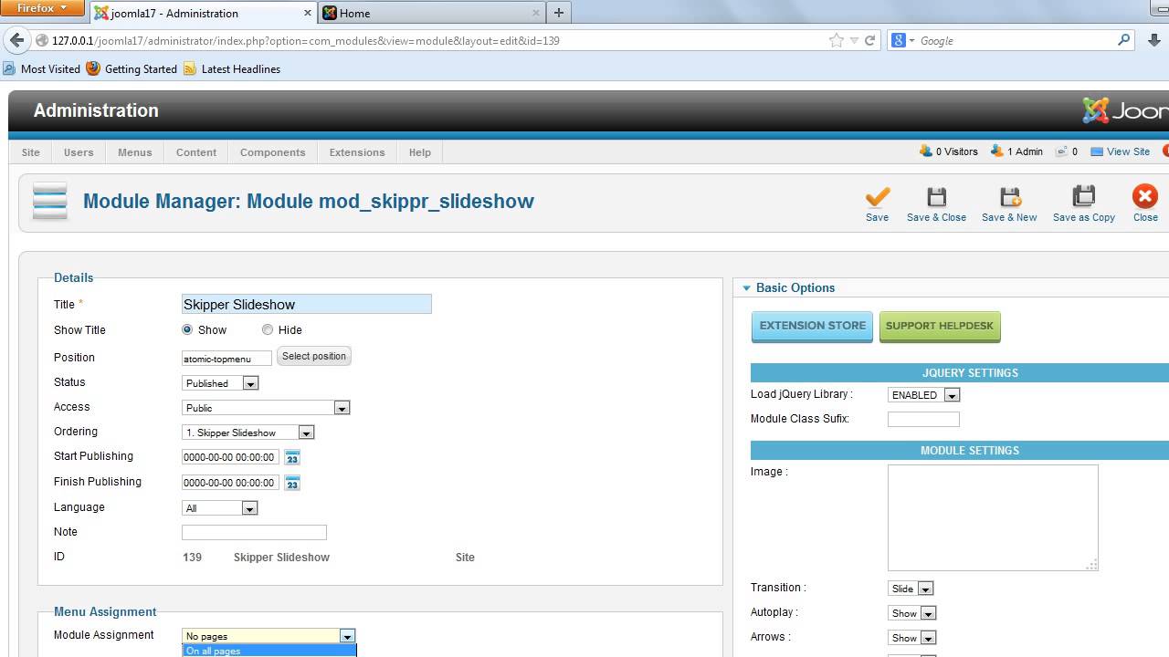Viewport: 1169px width, 657px height.
Task: Click inside the Image textarea
Action: pos(993,517)
